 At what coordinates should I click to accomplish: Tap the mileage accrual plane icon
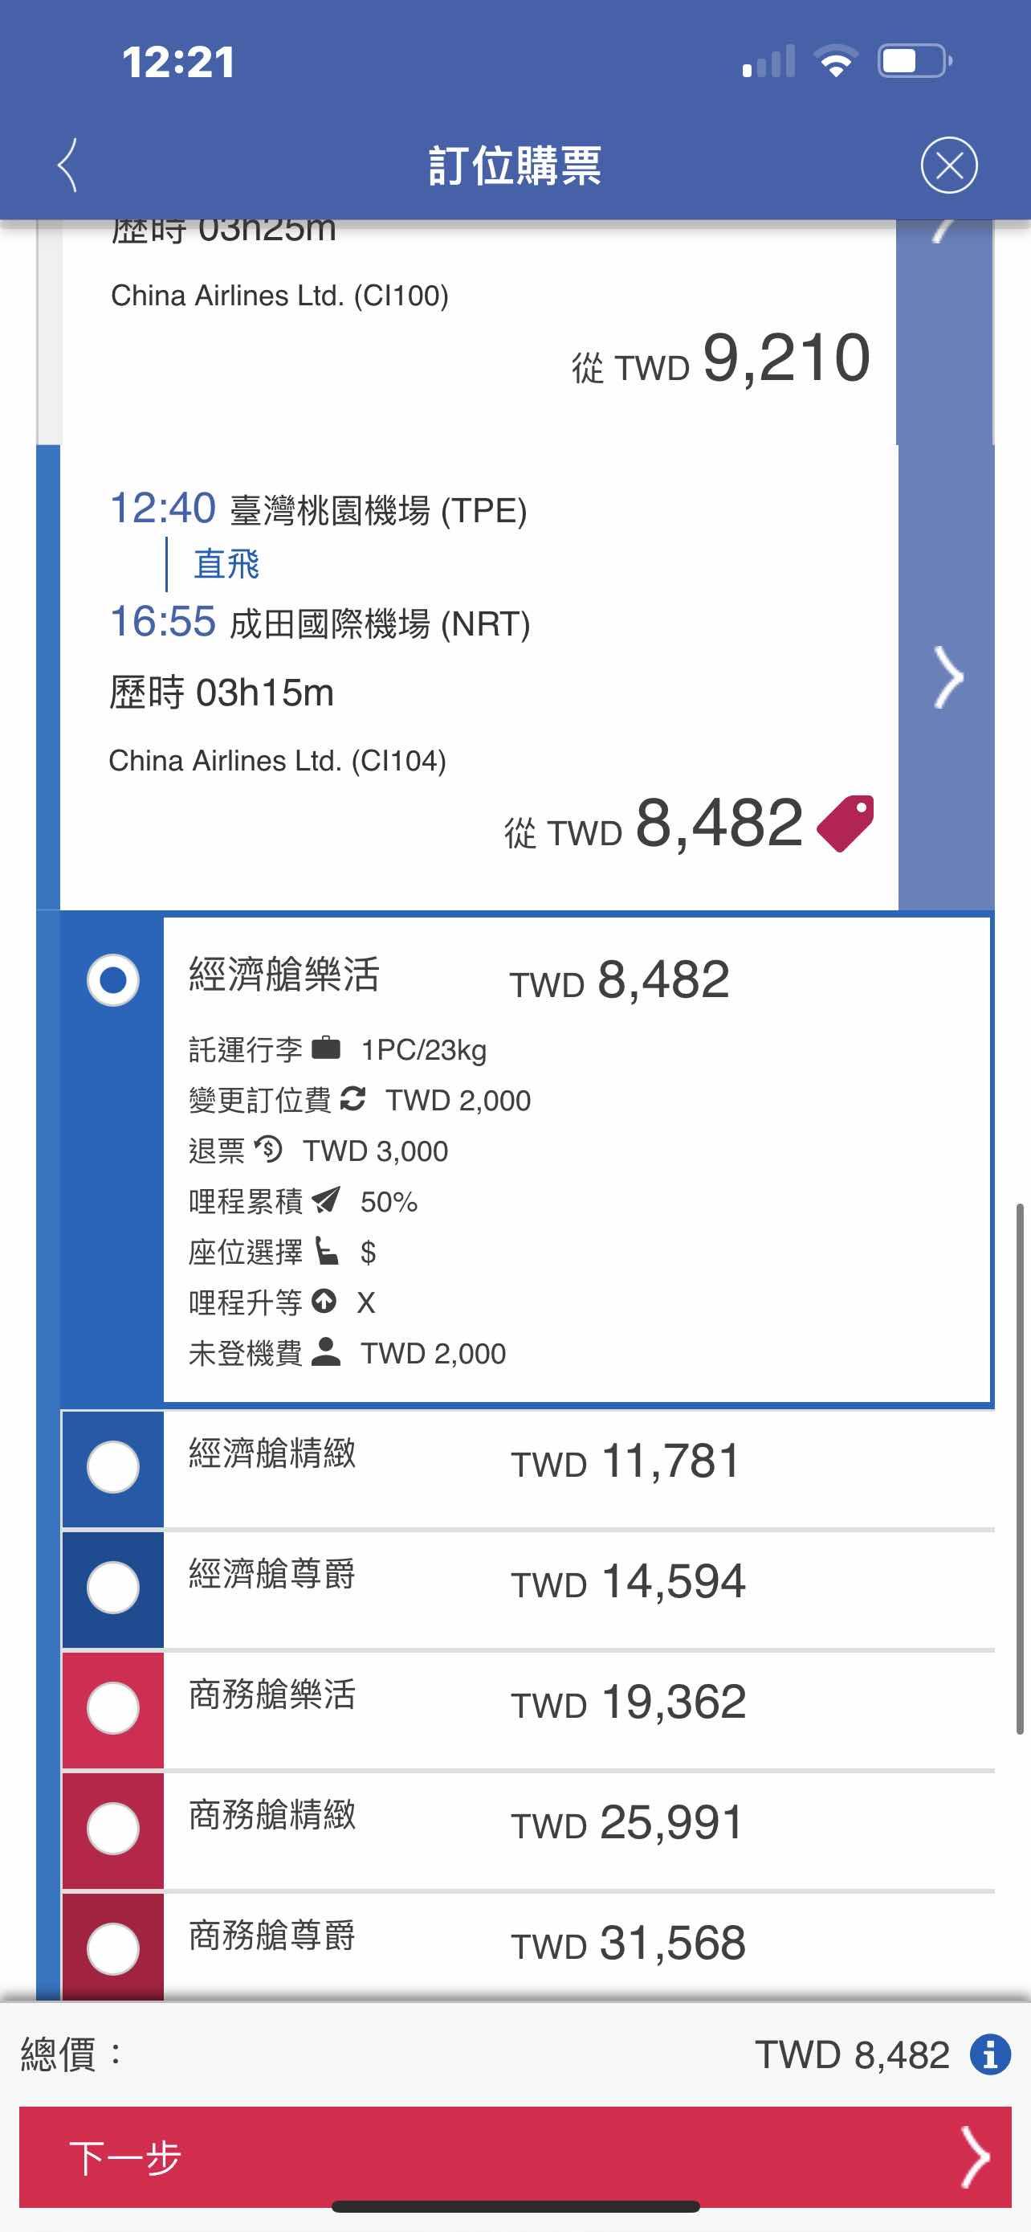[x=325, y=1200]
